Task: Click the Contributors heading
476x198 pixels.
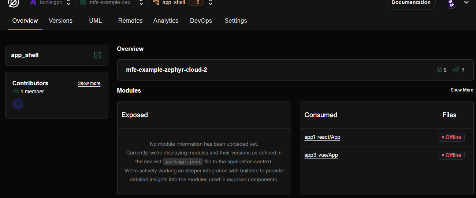Action: [x=30, y=83]
